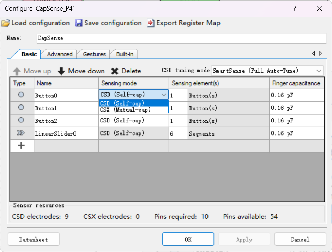Open the Gestures tab
Image resolution: width=332 pixels, height=252 pixels.
pos(94,54)
